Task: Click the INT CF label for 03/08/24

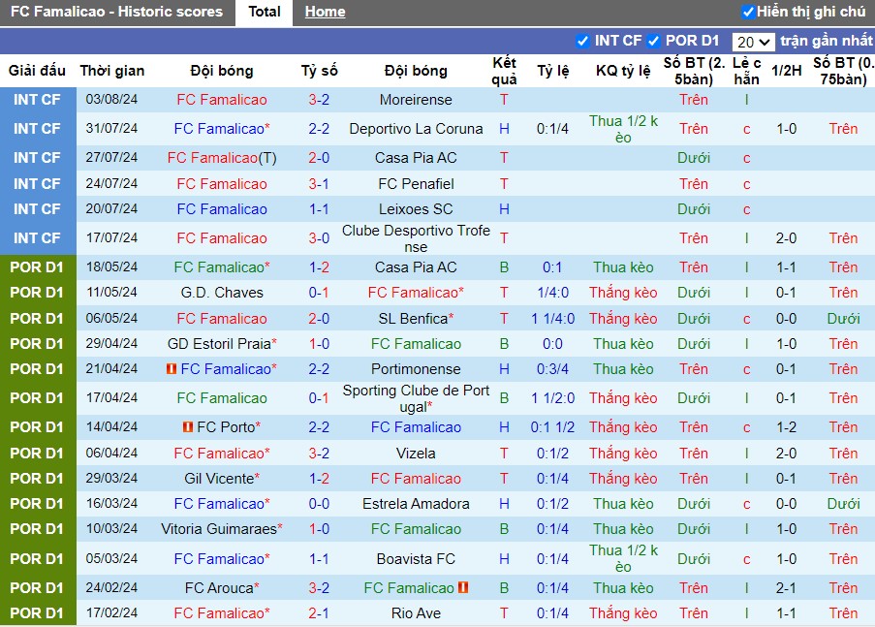Action: (37, 100)
